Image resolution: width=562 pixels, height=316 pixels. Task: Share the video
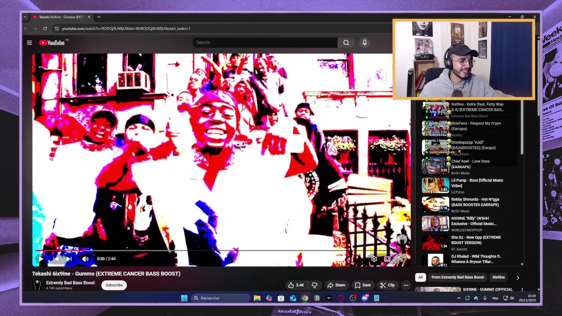(x=336, y=285)
